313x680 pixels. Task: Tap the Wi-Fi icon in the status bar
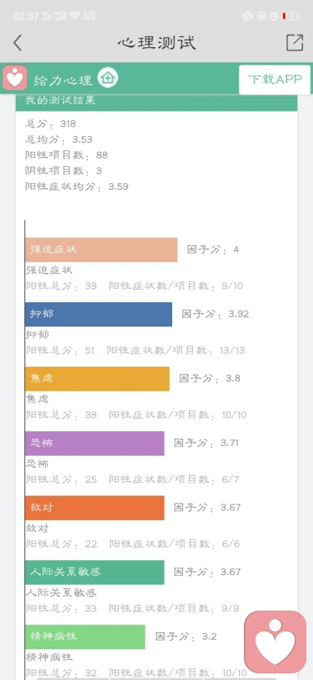tap(75, 16)
